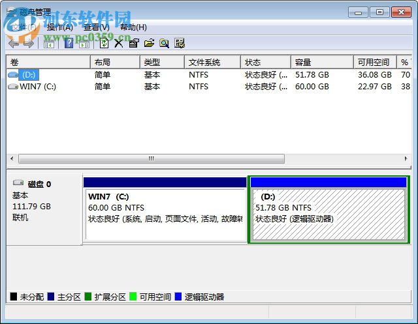
Task: Click the WIN7 C: volume drive icon
Action: [13, 87]
